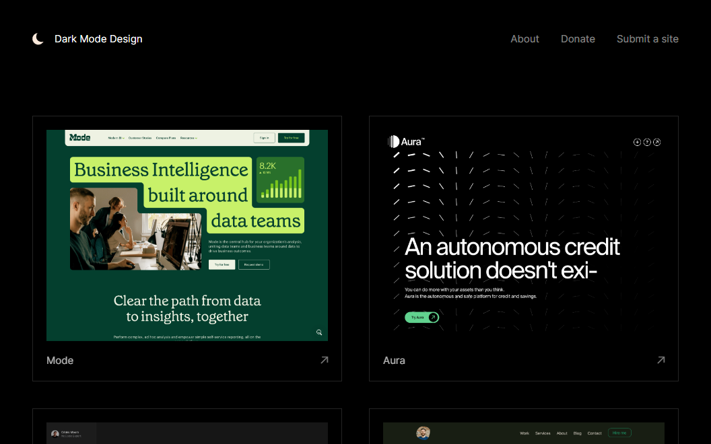Click the round avatar in bottom-right preview
711x444 pixels.
(423, 433)
